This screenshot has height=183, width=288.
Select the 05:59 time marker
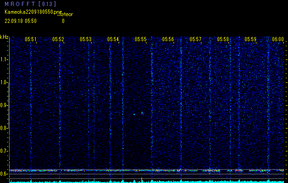point(250,39)
